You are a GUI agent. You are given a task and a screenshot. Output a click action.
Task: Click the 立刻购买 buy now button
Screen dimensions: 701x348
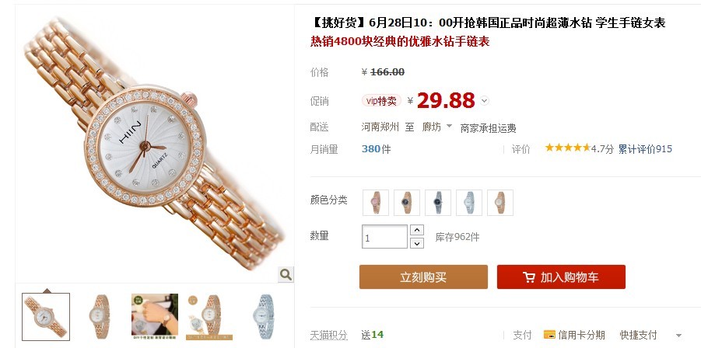click(x=423, y=277)
